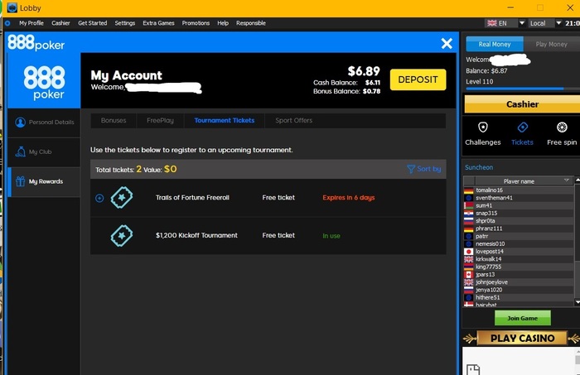Open language dropdown arrow next to EN
The width and height of the screenshot is (580, 375).
click(x=522, y=23)
